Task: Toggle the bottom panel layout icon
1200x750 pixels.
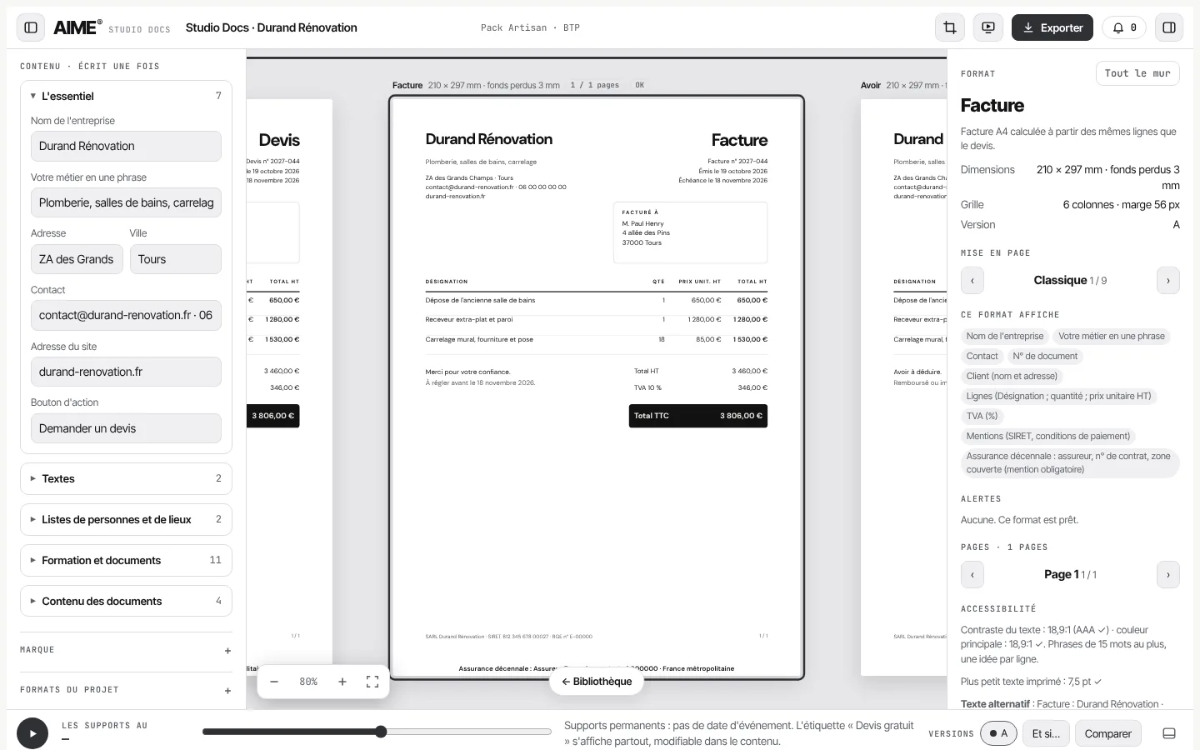Action: (x=1169, y=733)
